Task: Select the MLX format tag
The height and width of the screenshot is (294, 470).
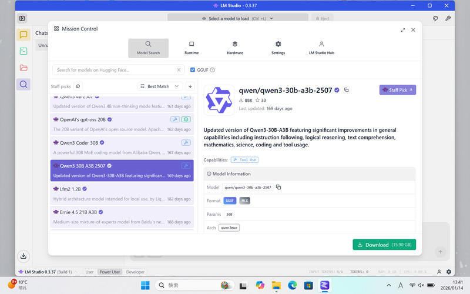Action: pyautogui.click(x=244, y=201)
